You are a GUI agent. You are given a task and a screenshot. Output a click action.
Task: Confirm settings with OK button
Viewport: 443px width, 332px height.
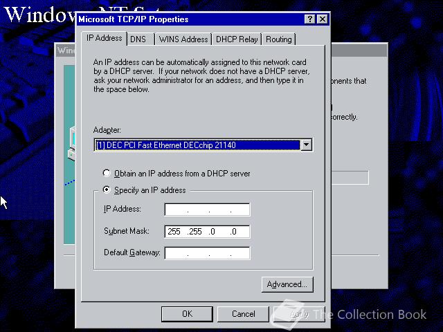(x=187, y=314)
